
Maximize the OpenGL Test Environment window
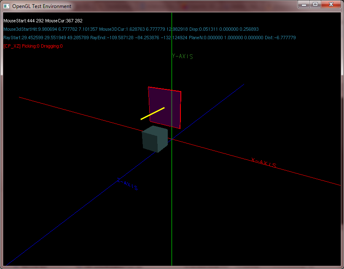pyautogui.click(x=315, y=5)
